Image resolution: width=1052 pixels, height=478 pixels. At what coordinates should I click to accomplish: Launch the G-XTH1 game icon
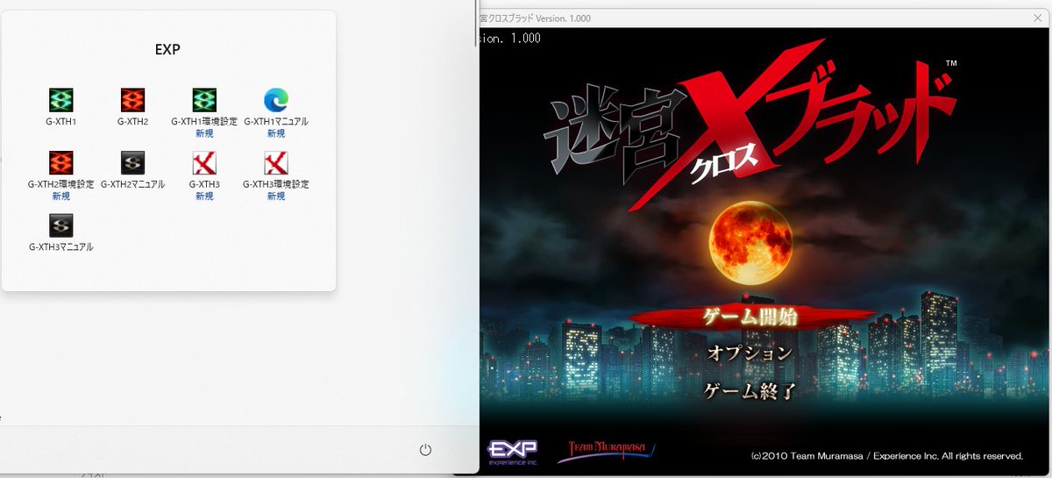pyautogui.click(x=60, y=100)
